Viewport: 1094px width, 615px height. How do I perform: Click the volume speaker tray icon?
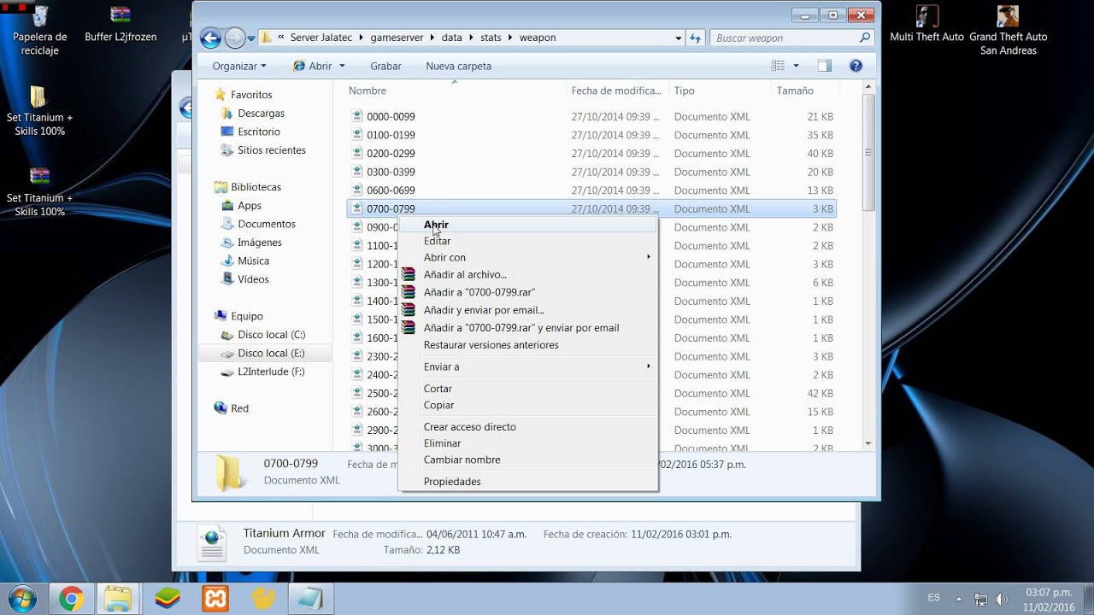tap(1002, 599)
